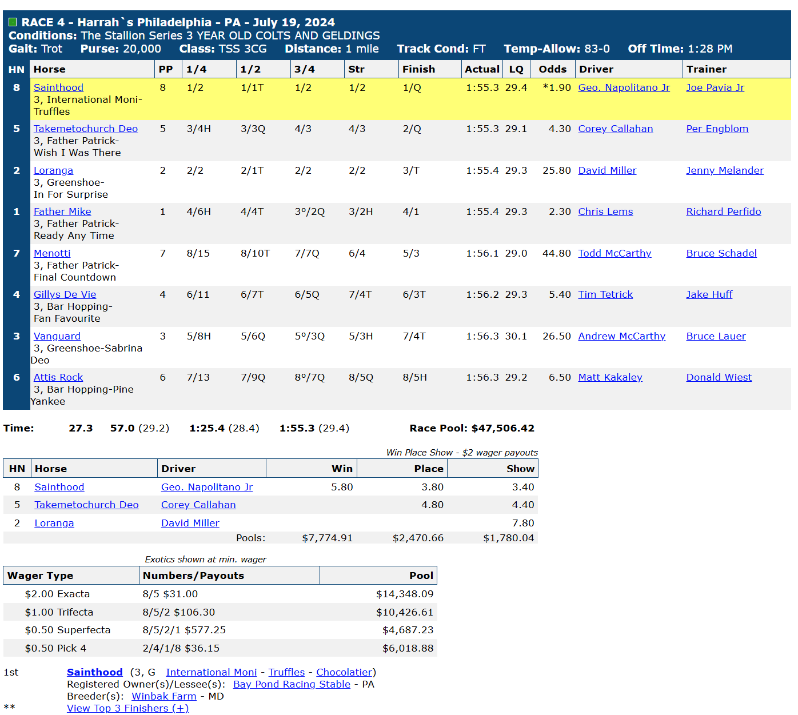Expand View Top 3 Finishers (+)
Screen dimensions: 798x715
click(x=127, y=708)
